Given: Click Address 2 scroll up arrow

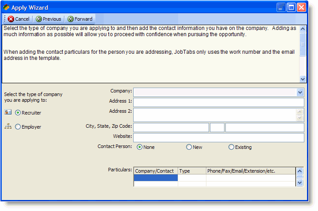Looking at the screenshot, I should [x=300, y=112].
